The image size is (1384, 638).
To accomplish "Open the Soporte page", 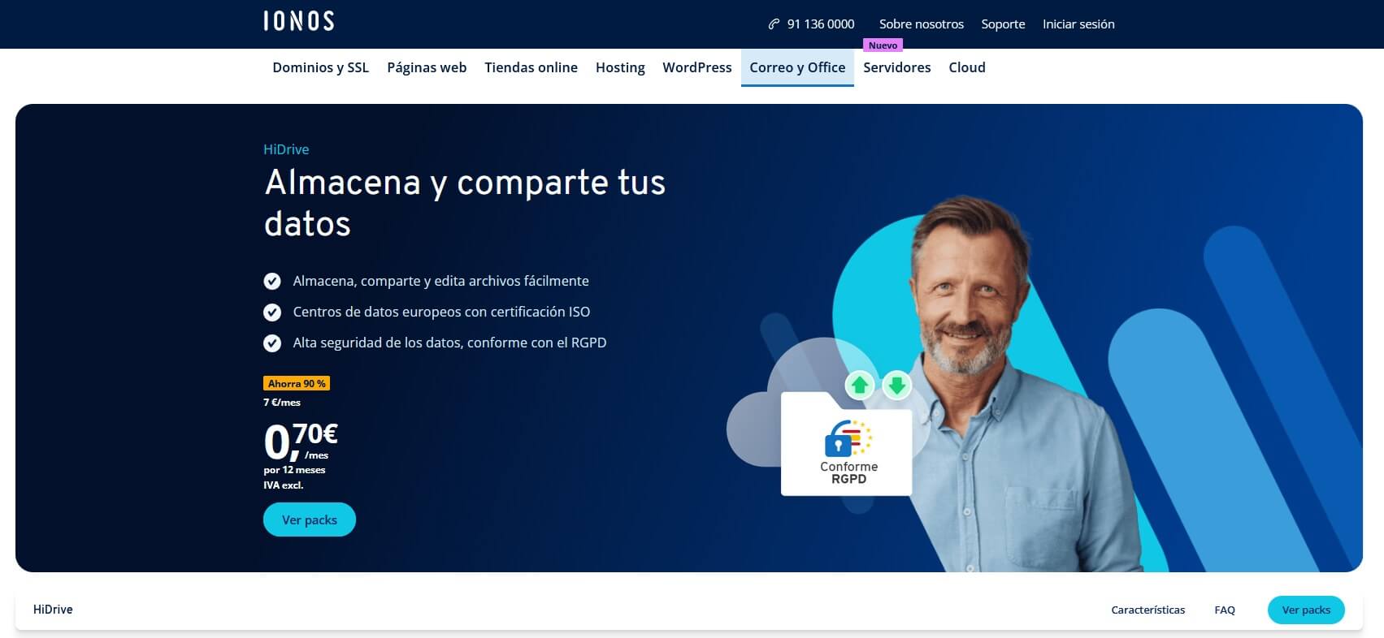I will pyautogui.click(x=1003, y=24).
